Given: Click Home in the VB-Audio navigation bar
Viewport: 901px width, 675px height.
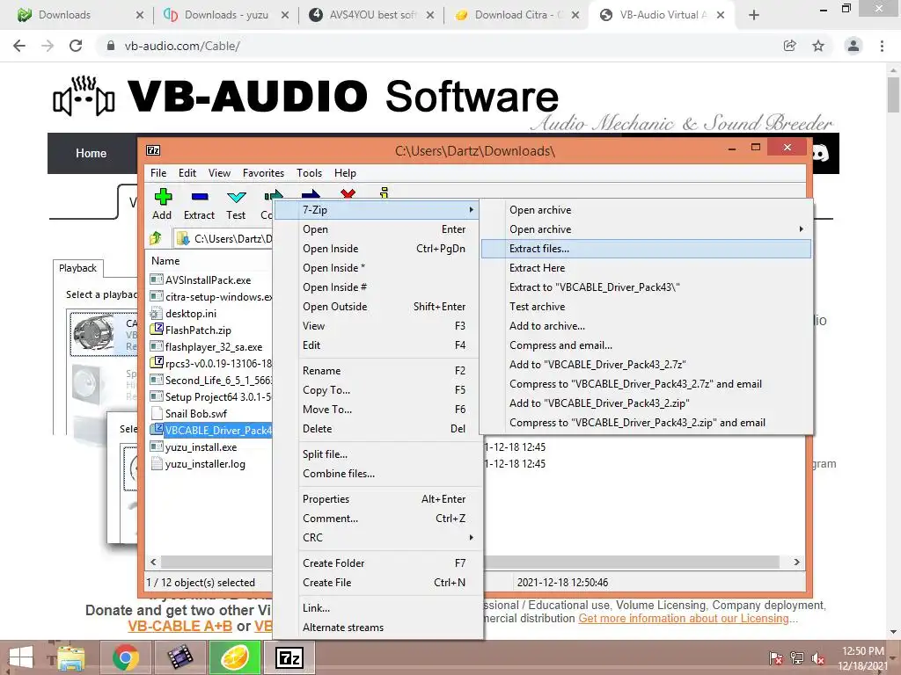Looking at the screenshot, I should coord(91,153).
